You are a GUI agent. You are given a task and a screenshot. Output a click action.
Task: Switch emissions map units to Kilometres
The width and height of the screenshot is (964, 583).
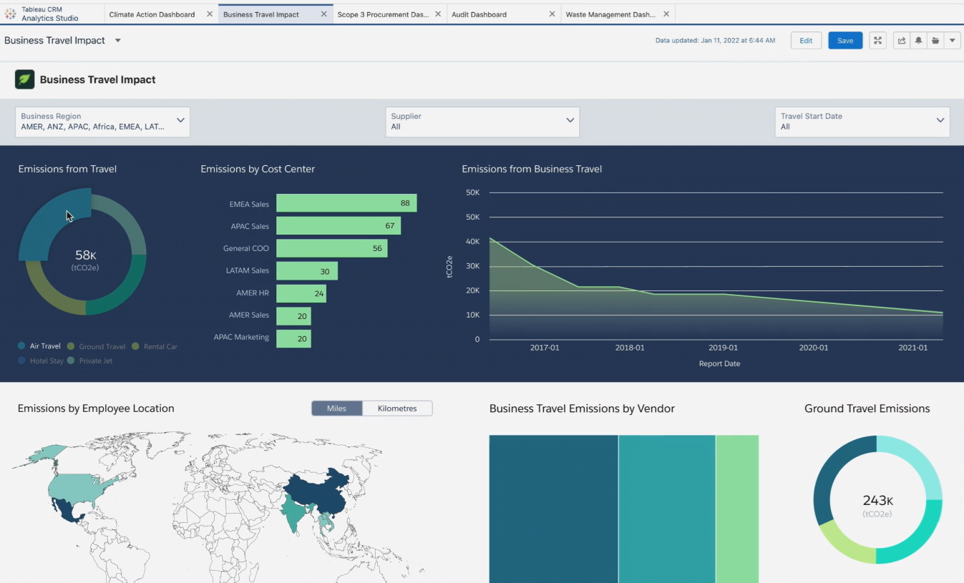pos(397,408)
